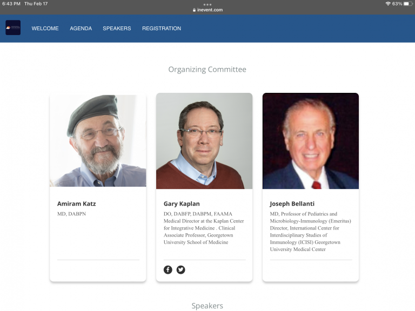Tap the three-dot multitasking indicator
This screenshot has width=415, height=311.
click(207, 4)
